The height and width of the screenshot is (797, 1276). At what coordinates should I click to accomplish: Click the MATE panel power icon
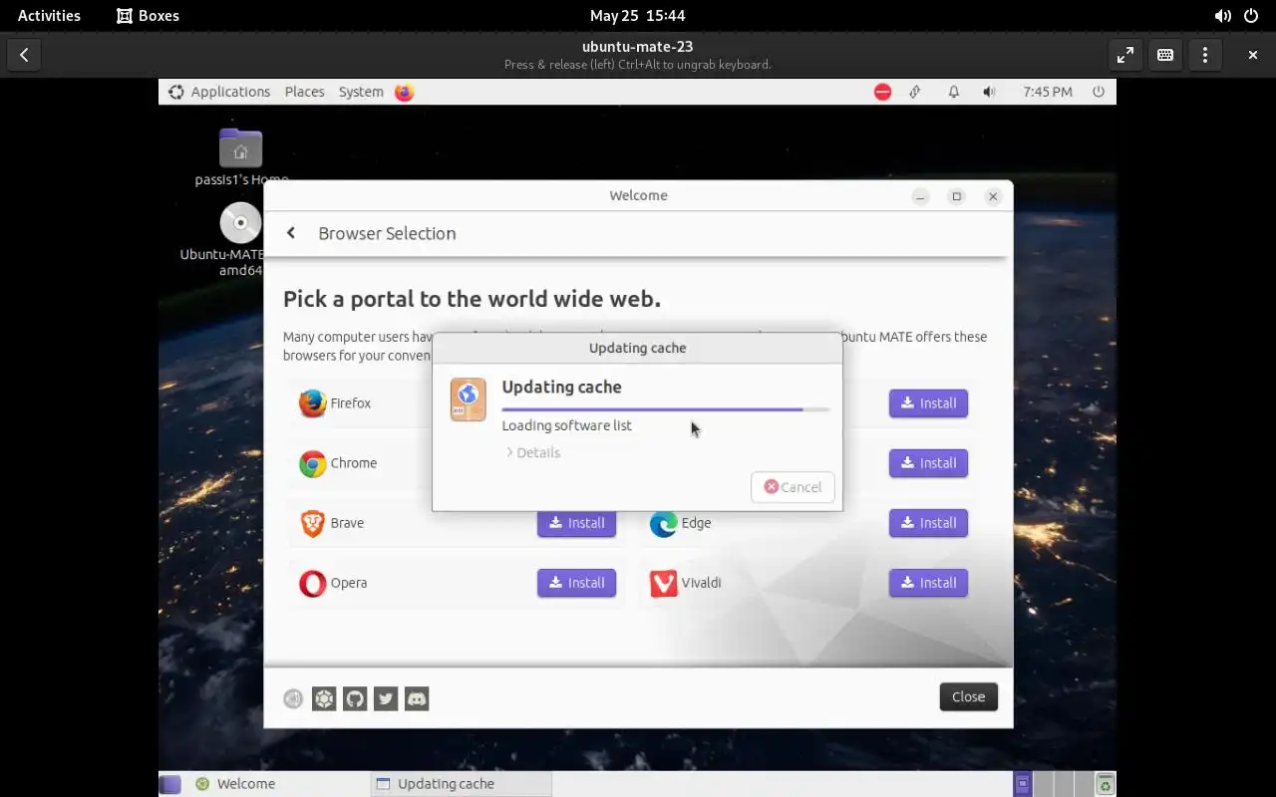[x=1099, y=92]
